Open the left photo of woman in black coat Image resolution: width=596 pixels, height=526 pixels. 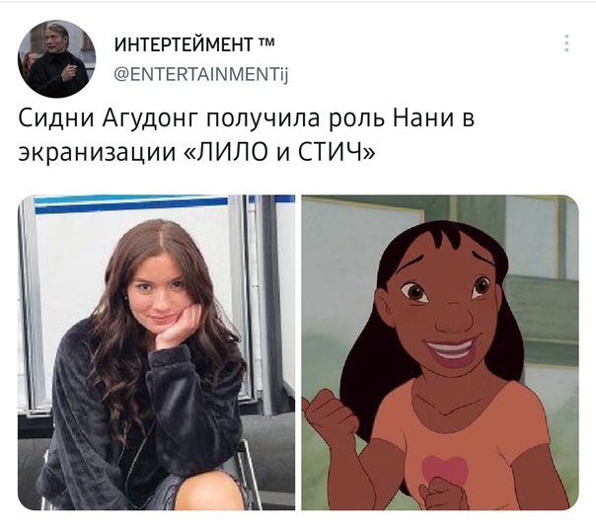pos(156,352)
